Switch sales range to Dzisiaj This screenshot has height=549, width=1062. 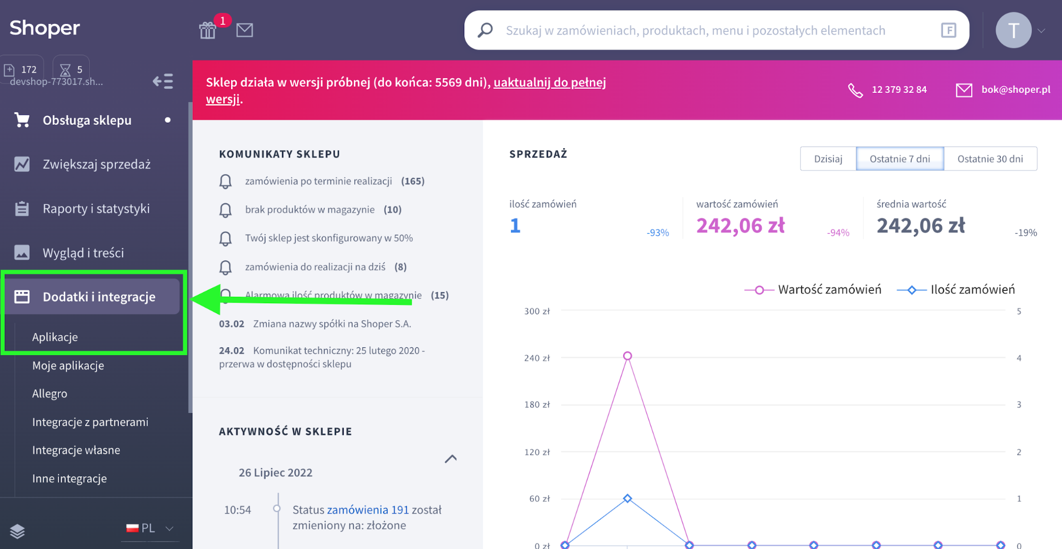(828, 159)
